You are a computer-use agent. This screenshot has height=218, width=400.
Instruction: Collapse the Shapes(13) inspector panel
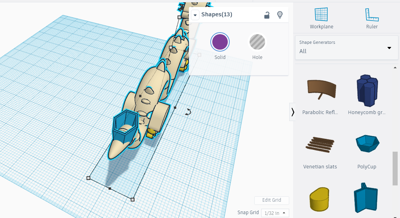click(x=195, y=15)
